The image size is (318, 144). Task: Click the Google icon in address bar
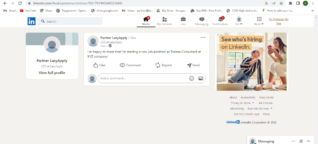pos(266,3)
